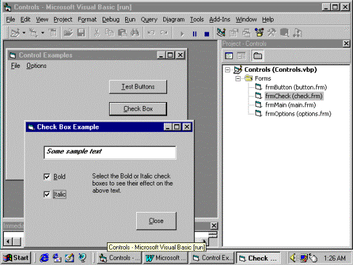Click the Undo toolbar icon
This screenshot has width=353, height=265.
click(x=151, y=33)
